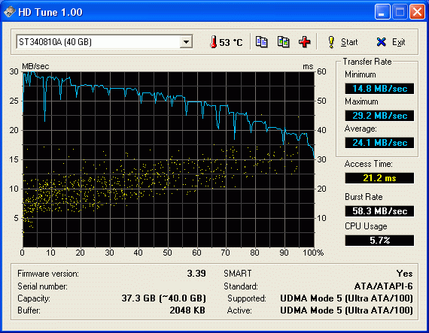Viewport: 429px width, 333px height.
Task: Click the CPU Usage 5.7% box
Action: pyautogui.click(x=379, y=241)
